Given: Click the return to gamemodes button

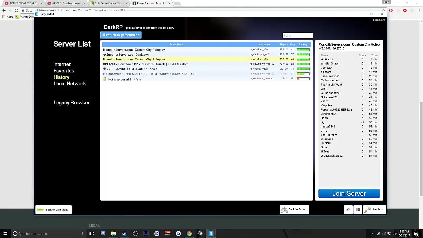Looking at the screenshot, I should 121,35.
